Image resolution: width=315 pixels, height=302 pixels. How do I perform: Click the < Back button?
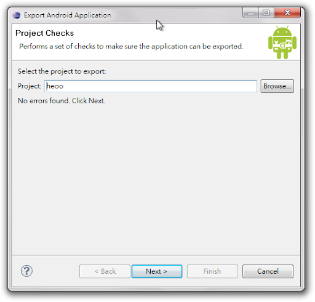(105, 271)
